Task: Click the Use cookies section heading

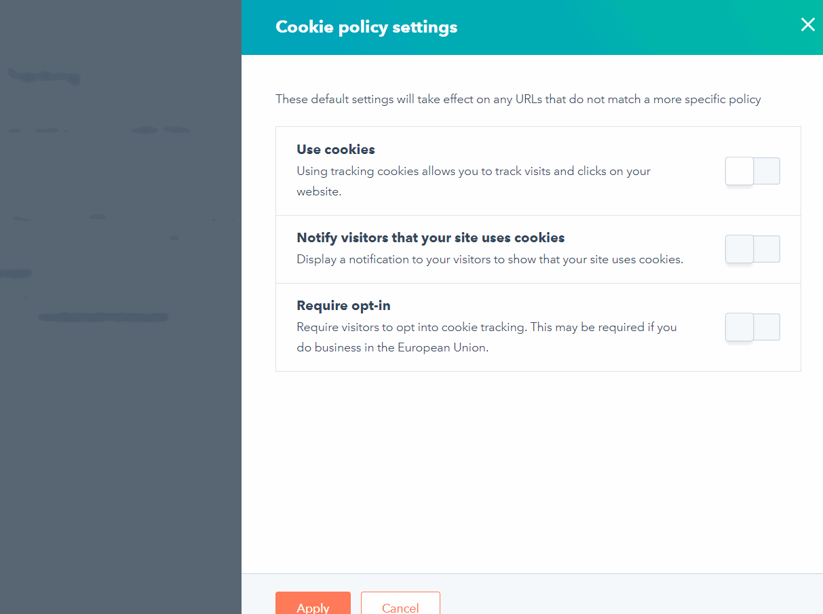Action: (335, 149)
